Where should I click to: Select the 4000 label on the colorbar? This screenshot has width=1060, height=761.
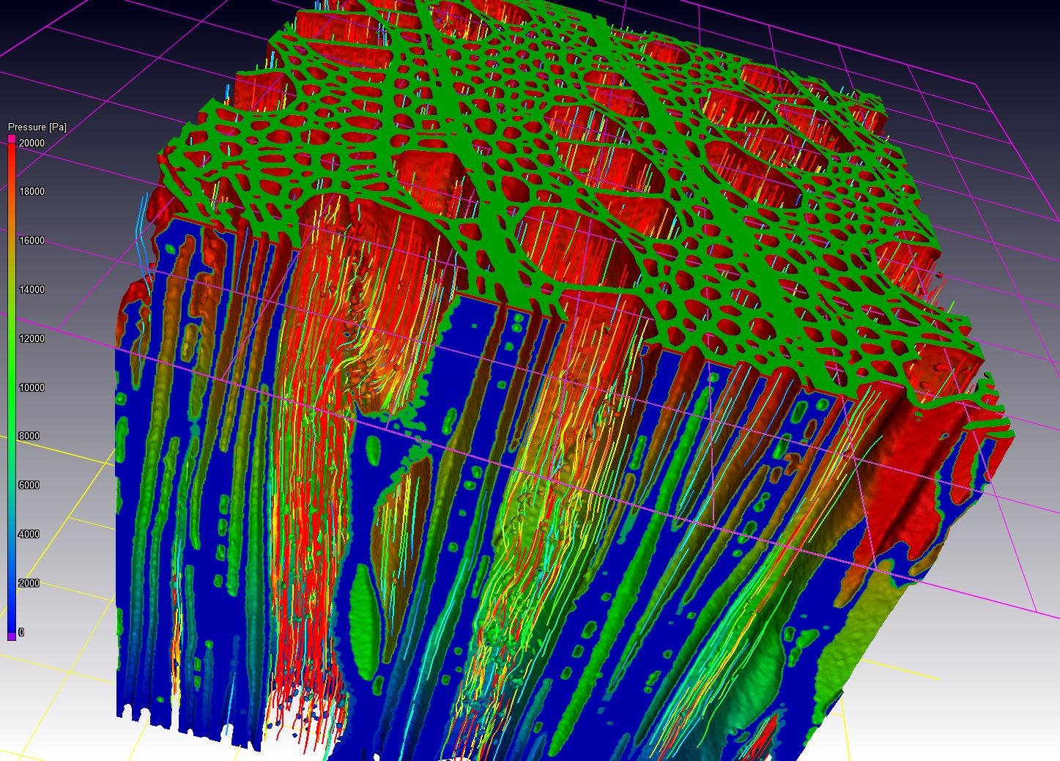pyautogui.click(x=29, y=534)
